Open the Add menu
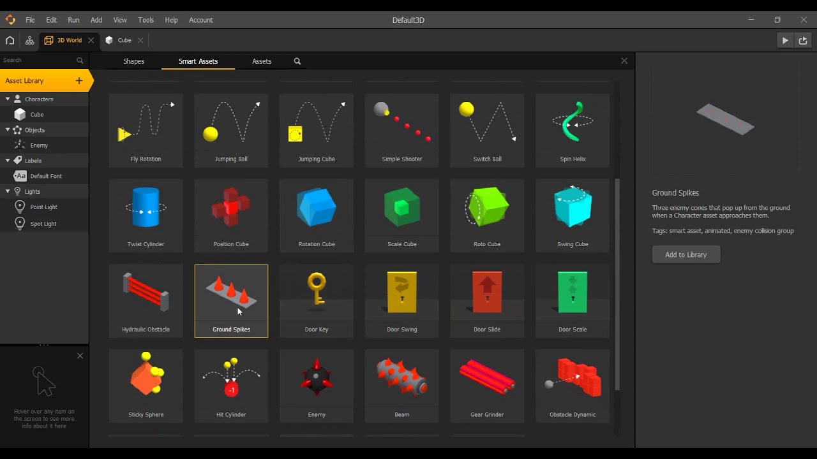Viewport: 817px width, 459px height. (96, 20)
